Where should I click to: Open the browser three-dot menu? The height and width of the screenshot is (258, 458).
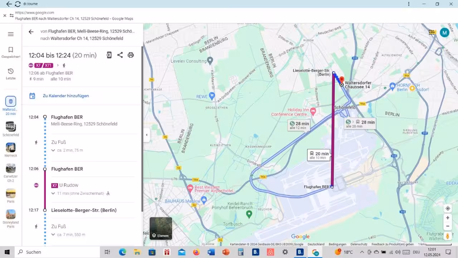[x=409, y=4]
